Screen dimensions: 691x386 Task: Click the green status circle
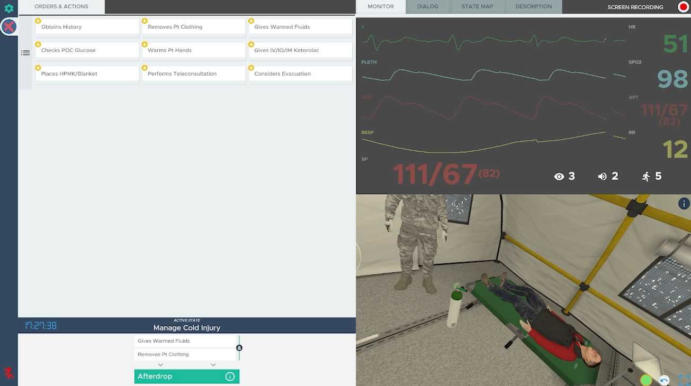645,380
